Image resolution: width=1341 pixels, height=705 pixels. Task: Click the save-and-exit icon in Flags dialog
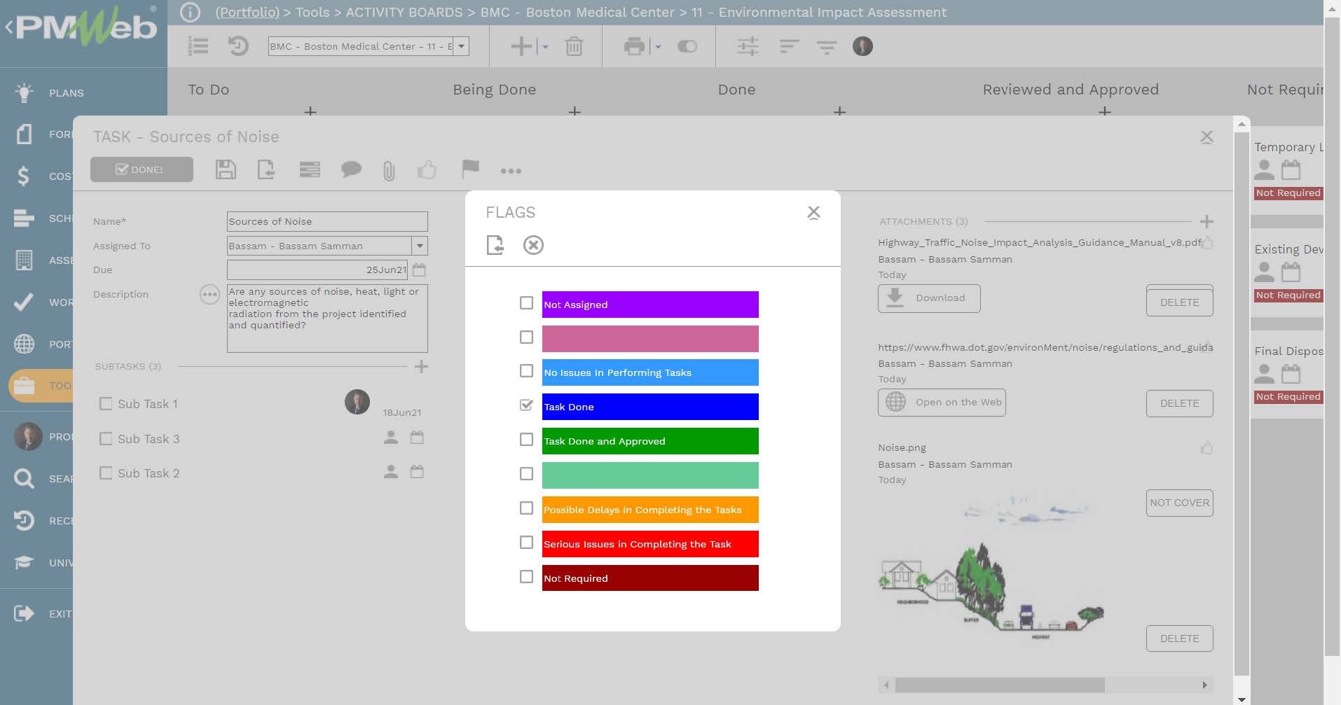pos(495,245)
